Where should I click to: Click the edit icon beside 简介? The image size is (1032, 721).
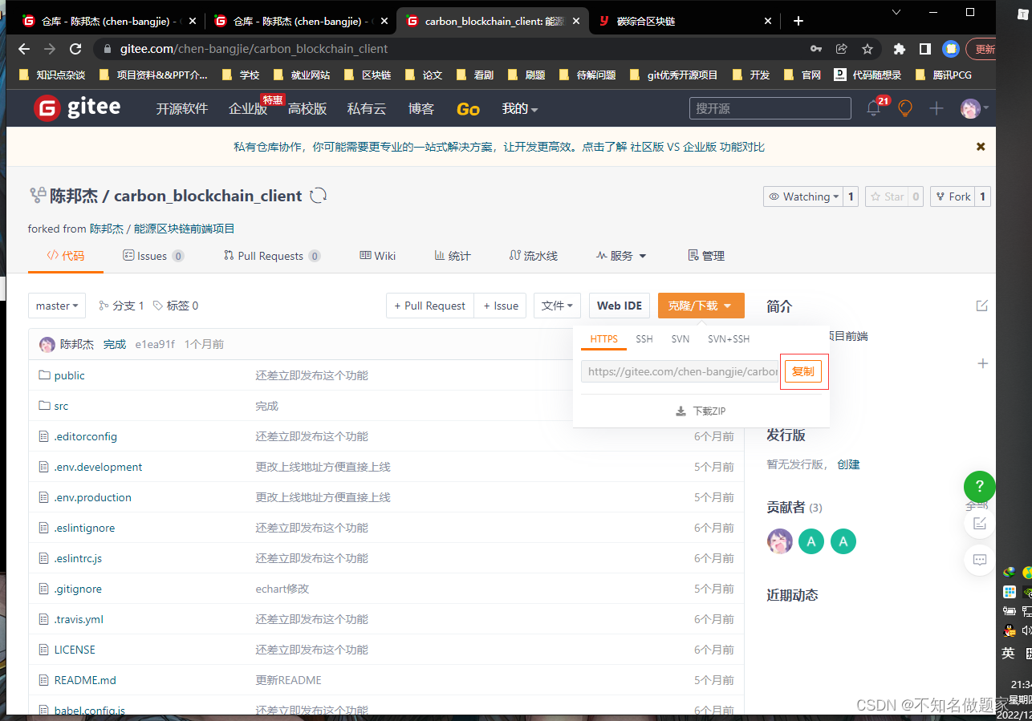coord(981,306)
